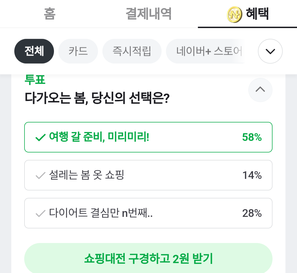Expand the category filter dropdown arrow
This screenshot has width=297, height=273.
(x=270, y=51)
